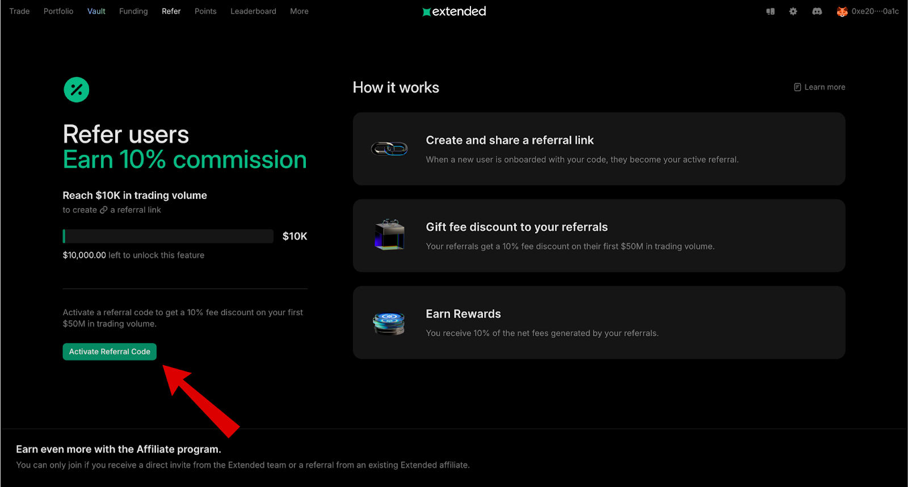Click Reach $10K in trading volume text

pyautogui.click(x=134, y=196)
